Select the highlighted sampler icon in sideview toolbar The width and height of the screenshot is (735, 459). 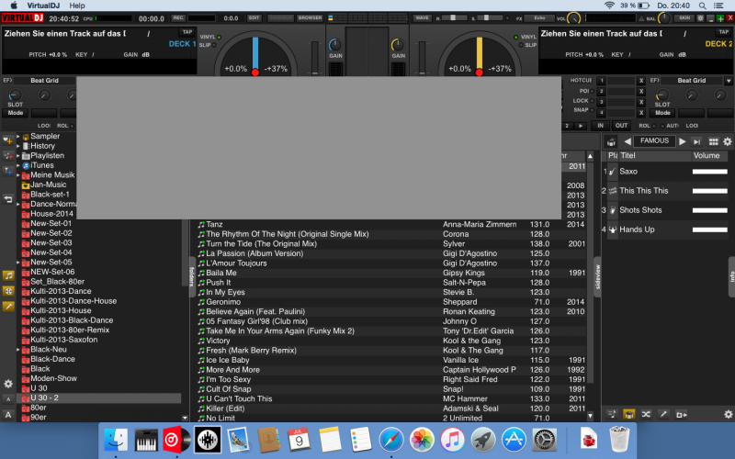click(x=629, y=415)
